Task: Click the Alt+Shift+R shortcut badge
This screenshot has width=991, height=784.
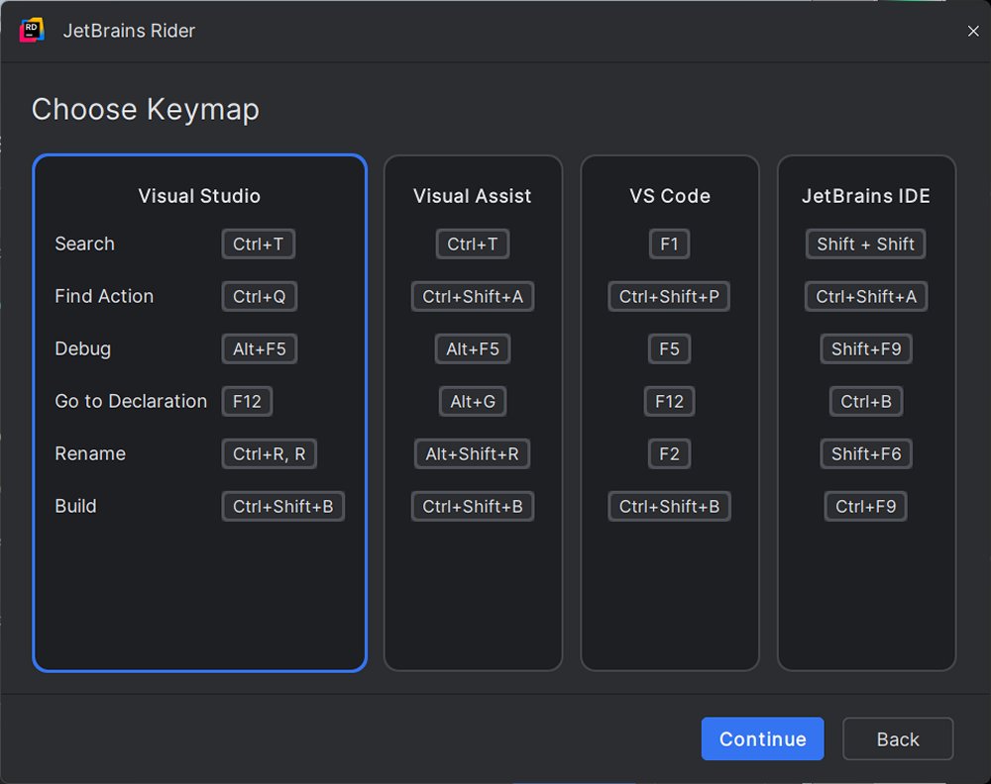Action: 473,453
